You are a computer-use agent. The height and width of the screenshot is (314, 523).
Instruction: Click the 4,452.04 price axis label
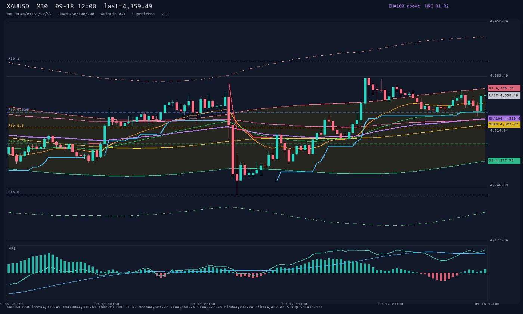click(499, 21)
